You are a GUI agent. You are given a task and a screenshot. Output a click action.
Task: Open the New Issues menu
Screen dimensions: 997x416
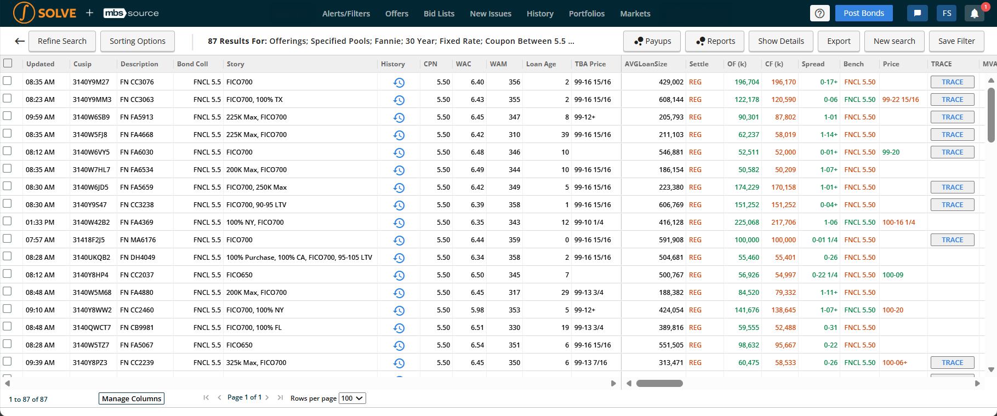491,14
